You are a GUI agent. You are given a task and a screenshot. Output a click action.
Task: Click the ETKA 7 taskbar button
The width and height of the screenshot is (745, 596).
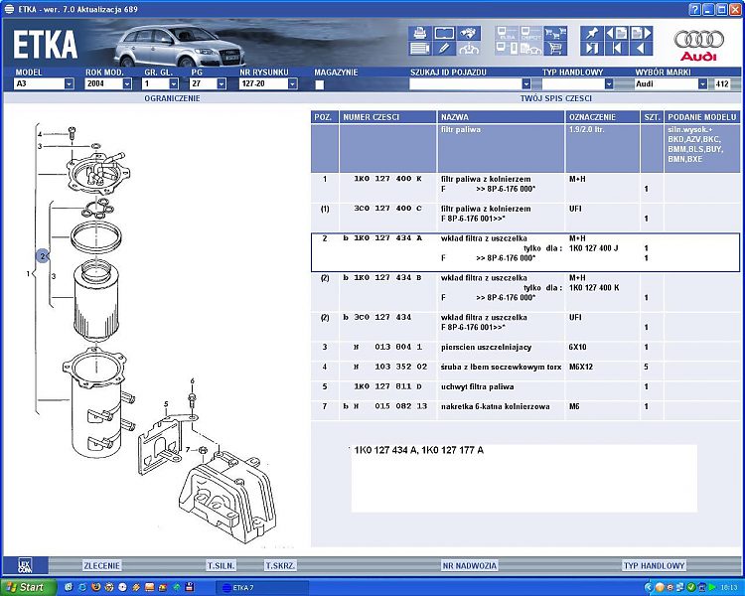(x=262, y=587)
